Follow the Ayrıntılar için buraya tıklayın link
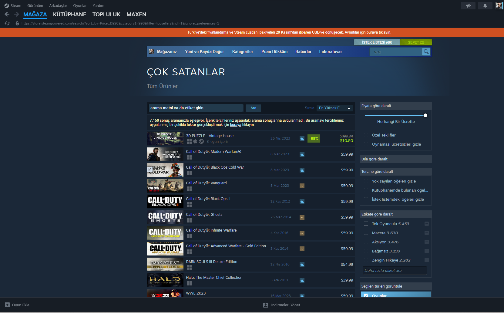Viewport: 504px width, 313px height. tap(368, 32)
